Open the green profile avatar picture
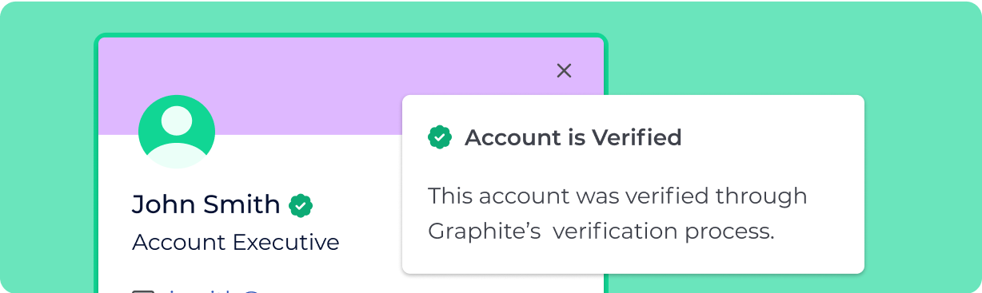 coord(177,132)
